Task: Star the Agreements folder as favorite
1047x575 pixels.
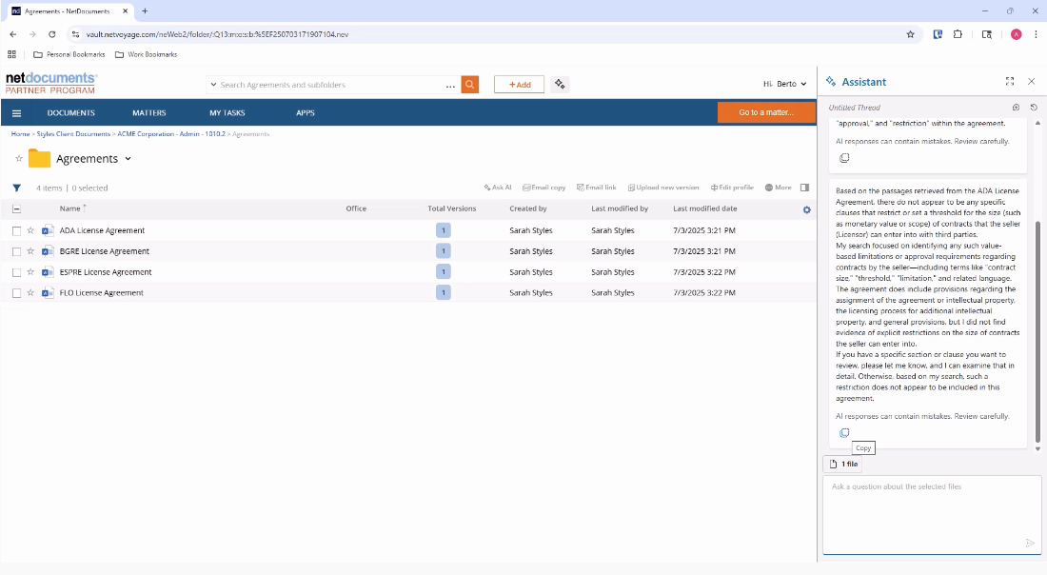Action: point(19,159)
